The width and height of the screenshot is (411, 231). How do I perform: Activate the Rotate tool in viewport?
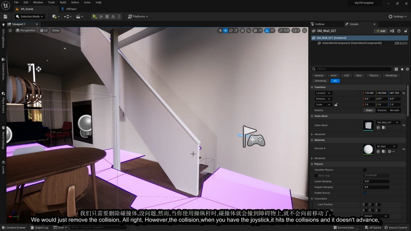point(231,31)
